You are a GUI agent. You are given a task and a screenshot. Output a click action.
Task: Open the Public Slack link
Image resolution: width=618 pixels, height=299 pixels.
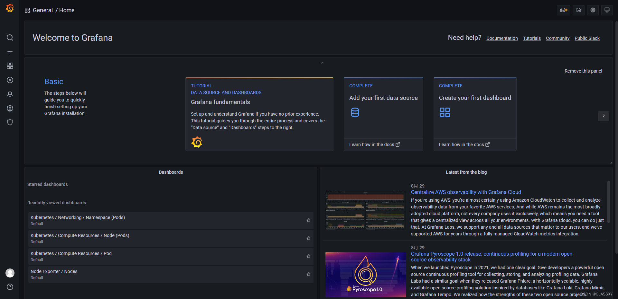tap(587, 38)
